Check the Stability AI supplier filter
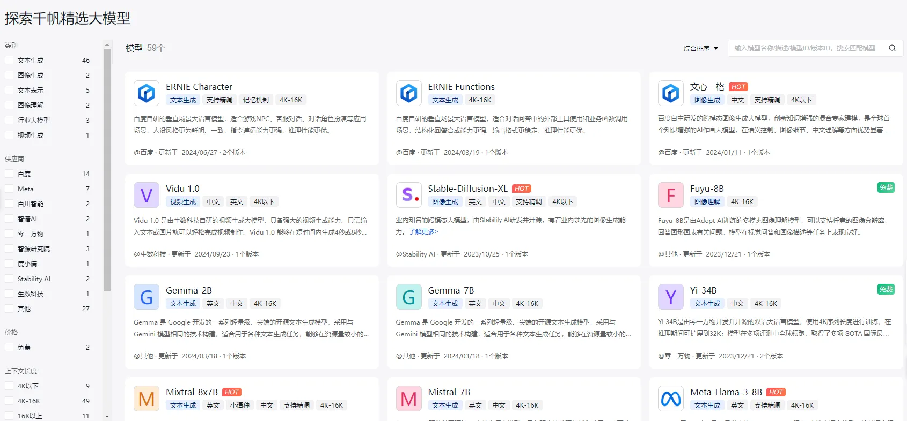This screenshot has width=907, height=421. click(9, 279)
